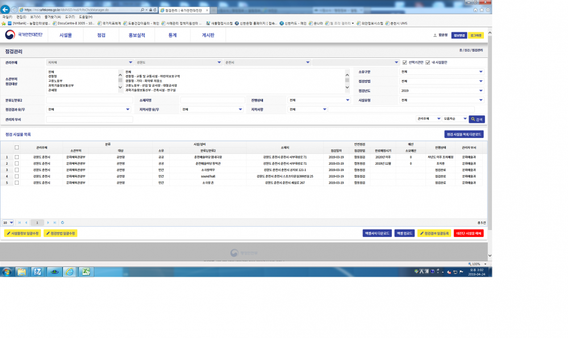
Task: Open File Explorer from taskbar
Action: click(22, 272)
